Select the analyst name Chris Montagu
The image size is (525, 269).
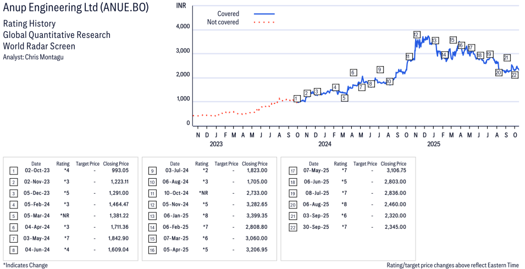pyautogui.click(x=48, y=57)
